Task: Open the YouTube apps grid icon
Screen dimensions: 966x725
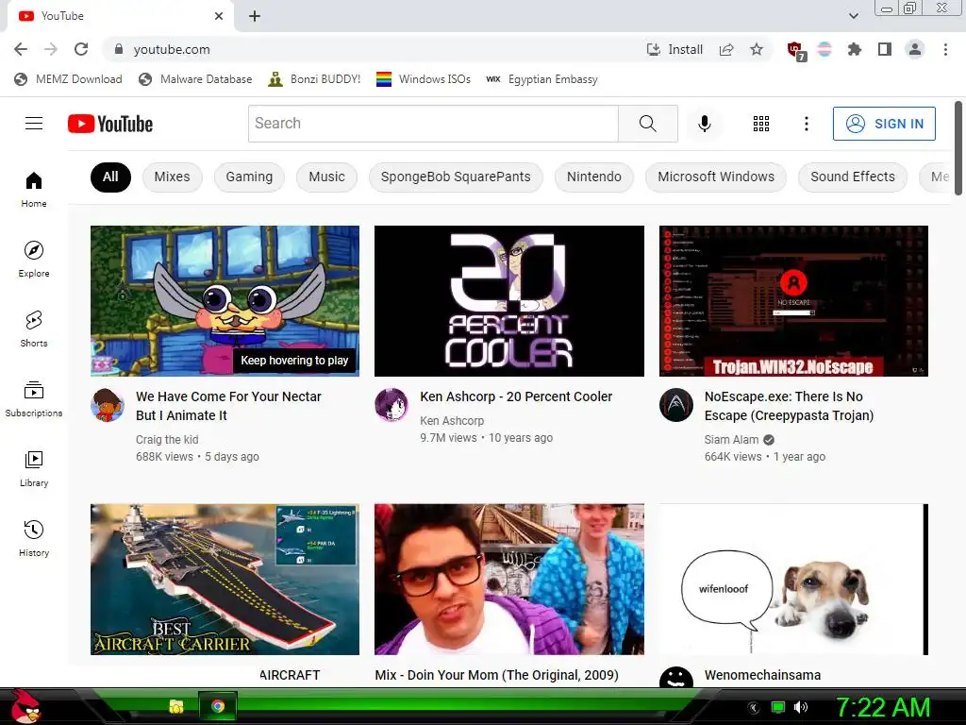Action: pyautogui.click(x=761, y=124)
